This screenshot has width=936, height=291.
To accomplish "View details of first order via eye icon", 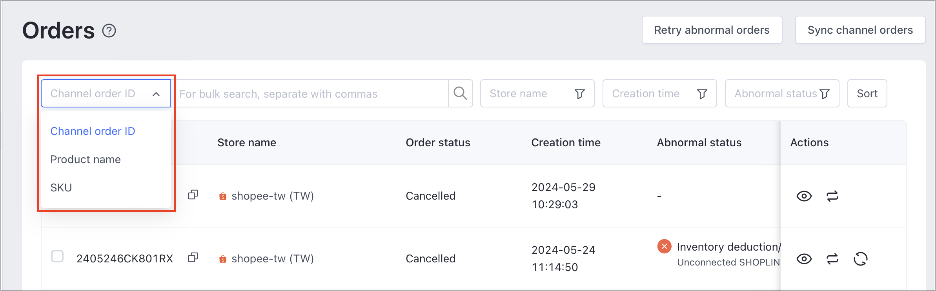I will point(804,196).
